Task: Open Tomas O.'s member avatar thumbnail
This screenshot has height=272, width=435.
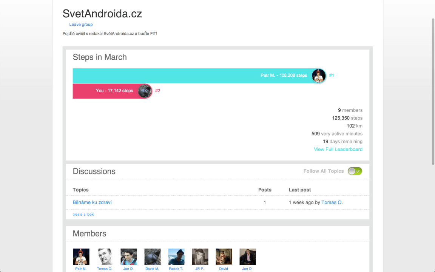Action: click(x=105, y=257)
